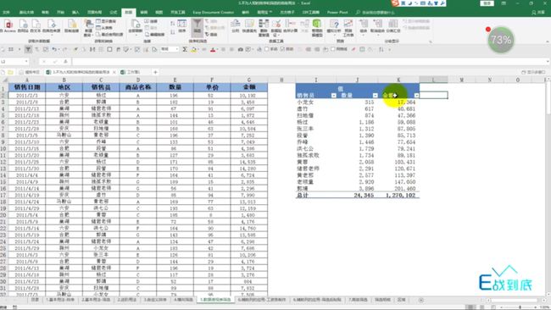Open Manage Data Model green icon
The height and width of the screenshot is (310, 551).
click(x=317, y=28)
